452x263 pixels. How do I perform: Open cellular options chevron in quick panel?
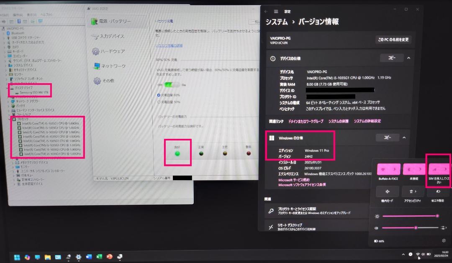[x=445, y=169]
